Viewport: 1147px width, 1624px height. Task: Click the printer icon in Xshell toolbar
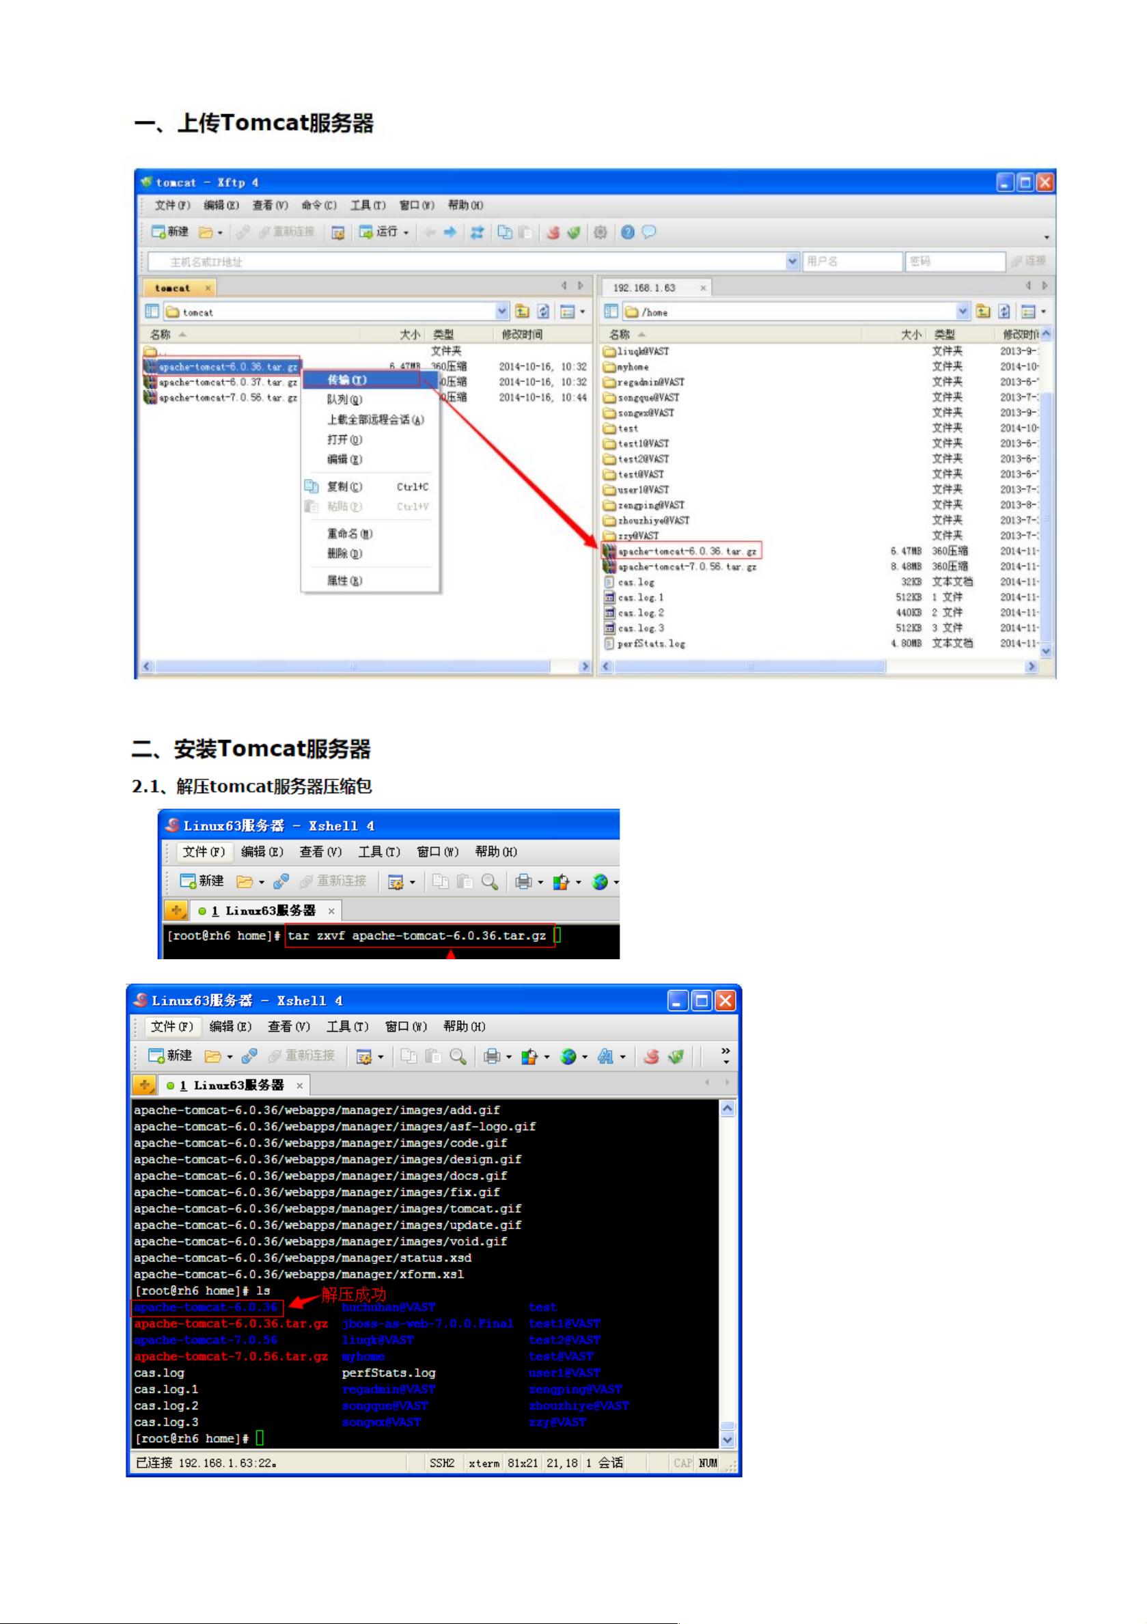click(491, 1056)
